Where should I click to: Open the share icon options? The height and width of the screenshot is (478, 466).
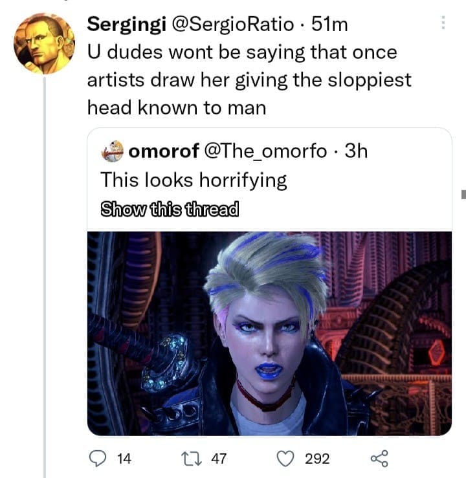377,459
